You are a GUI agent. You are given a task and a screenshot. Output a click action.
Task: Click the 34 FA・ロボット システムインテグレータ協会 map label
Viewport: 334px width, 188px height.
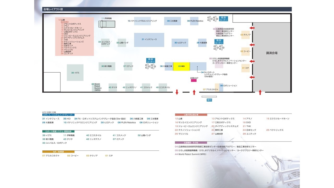(x=214, y=74)
